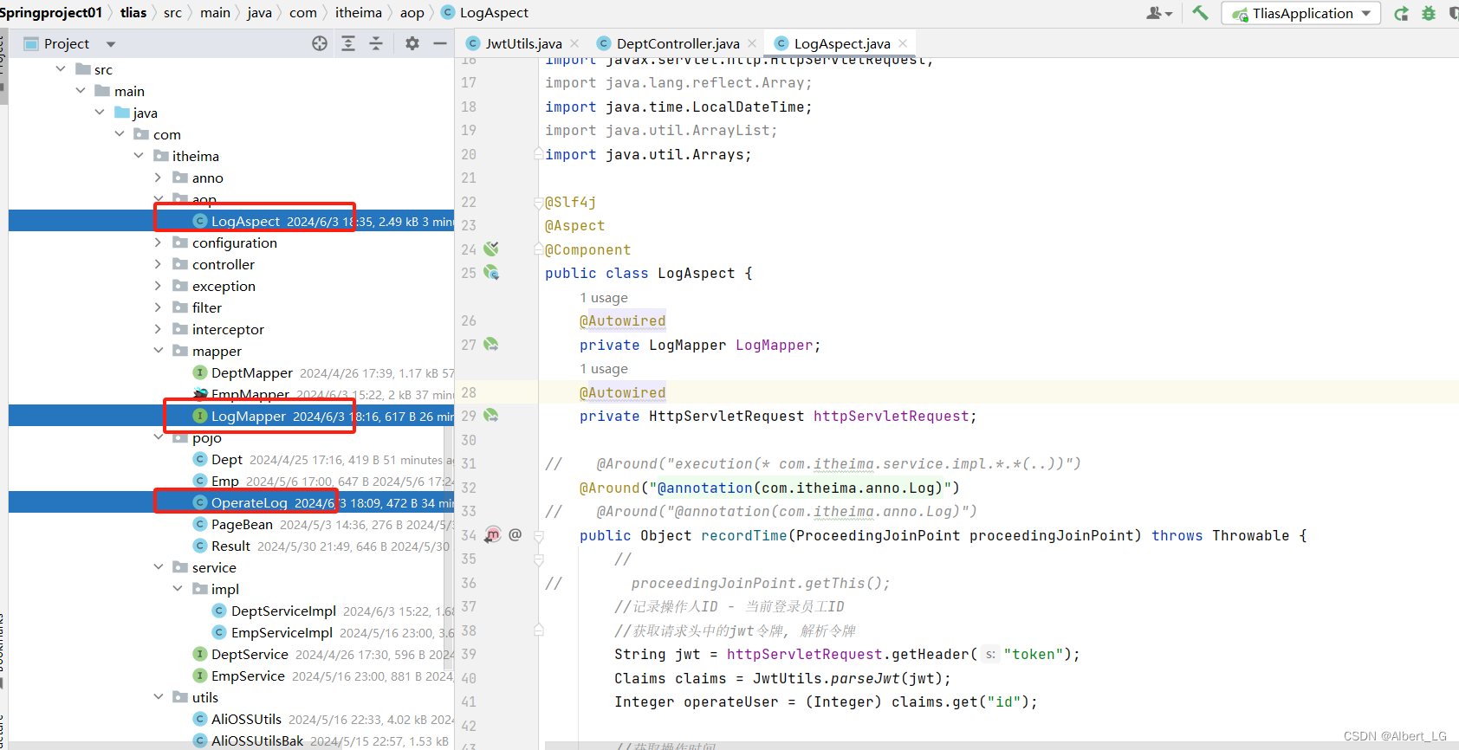Collapse all in Project panel

point(376,43)
